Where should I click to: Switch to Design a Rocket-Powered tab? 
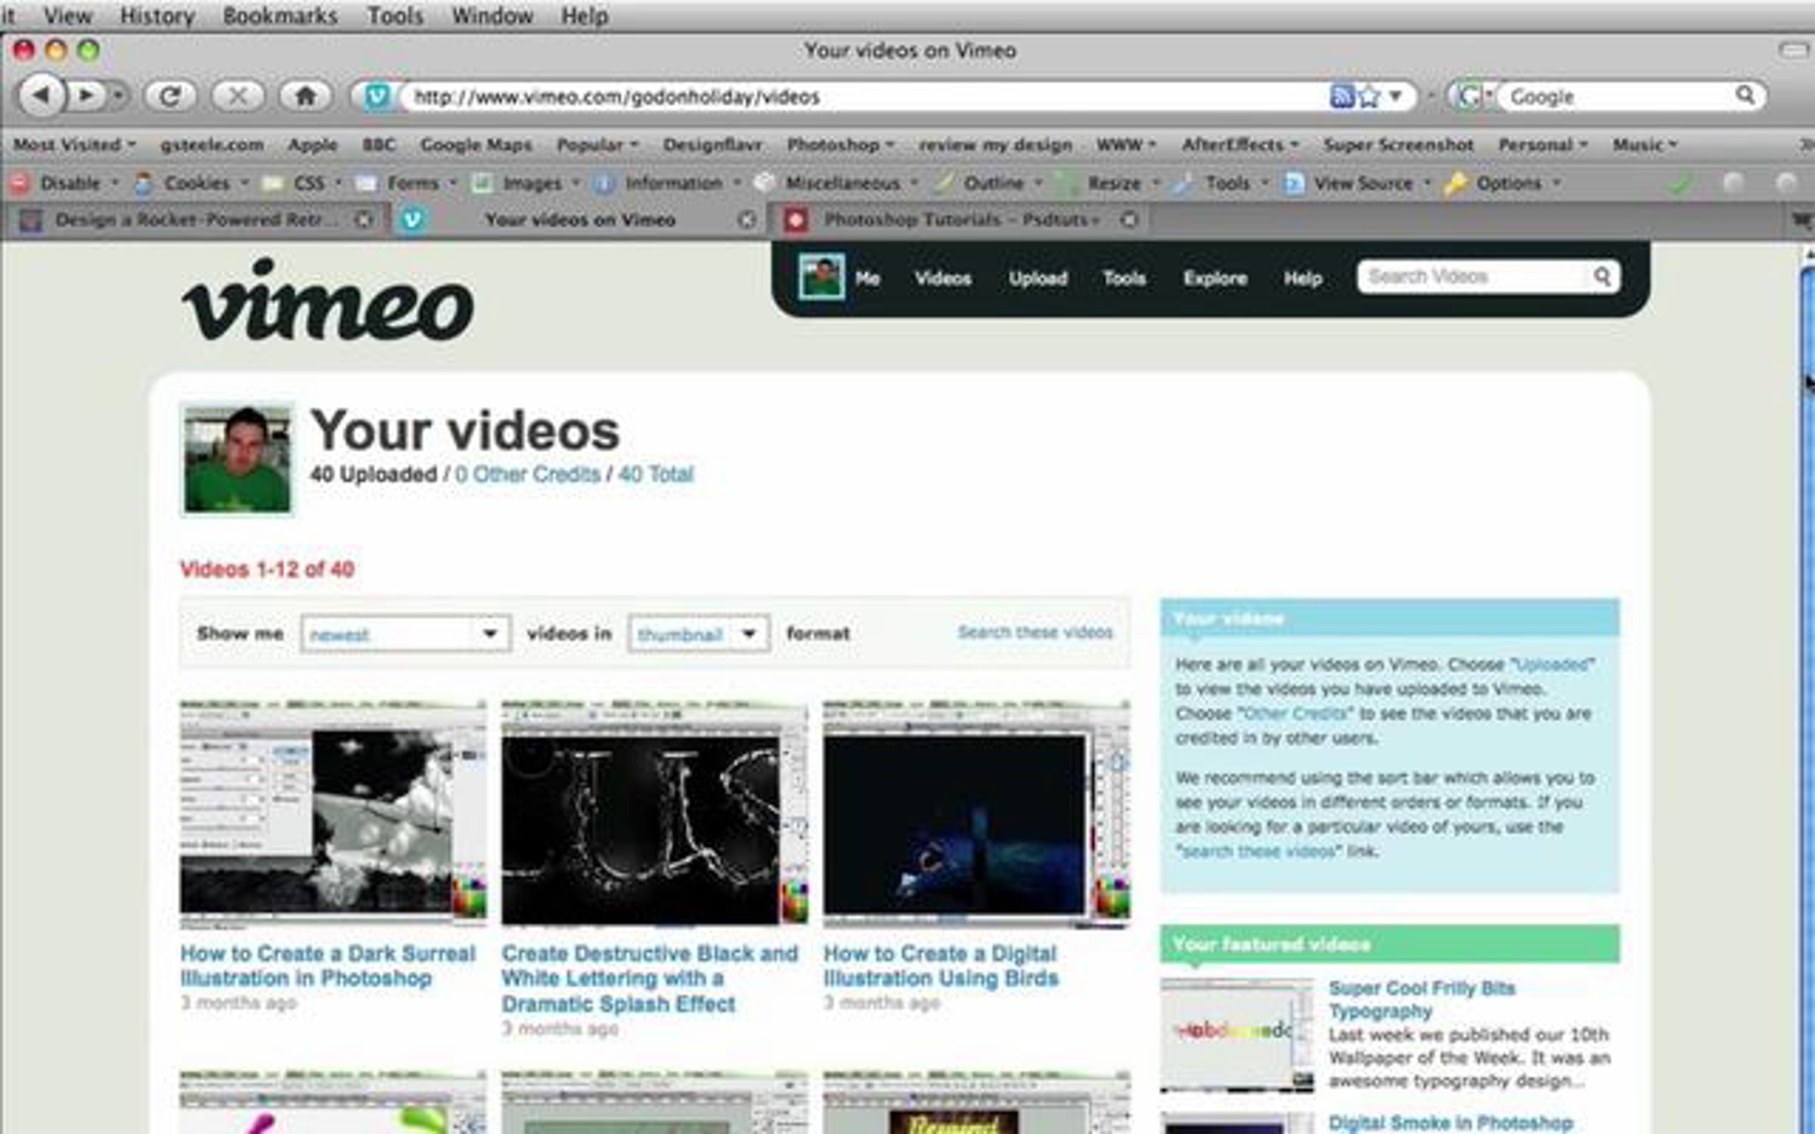click(x=195, y=219)
